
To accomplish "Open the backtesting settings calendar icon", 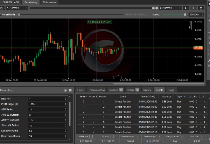I will [x=201, y=8].
